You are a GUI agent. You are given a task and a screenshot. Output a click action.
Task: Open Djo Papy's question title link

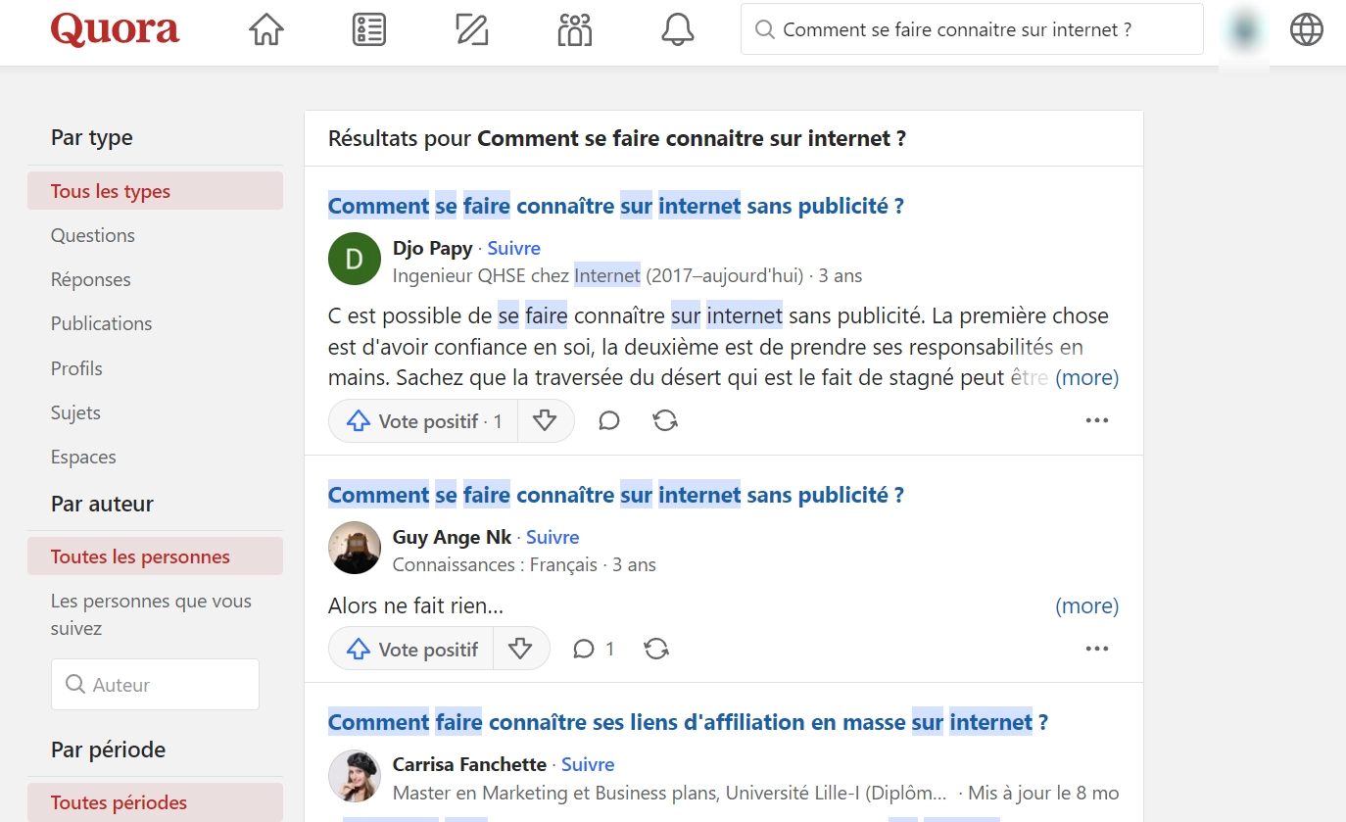pos(615,206)
